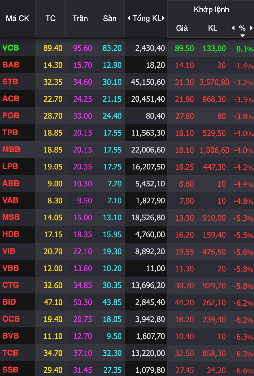The width and height of the screenshot is (254, 376).
Task: Click right arrow beside % column header
Action: coord(251,28)
